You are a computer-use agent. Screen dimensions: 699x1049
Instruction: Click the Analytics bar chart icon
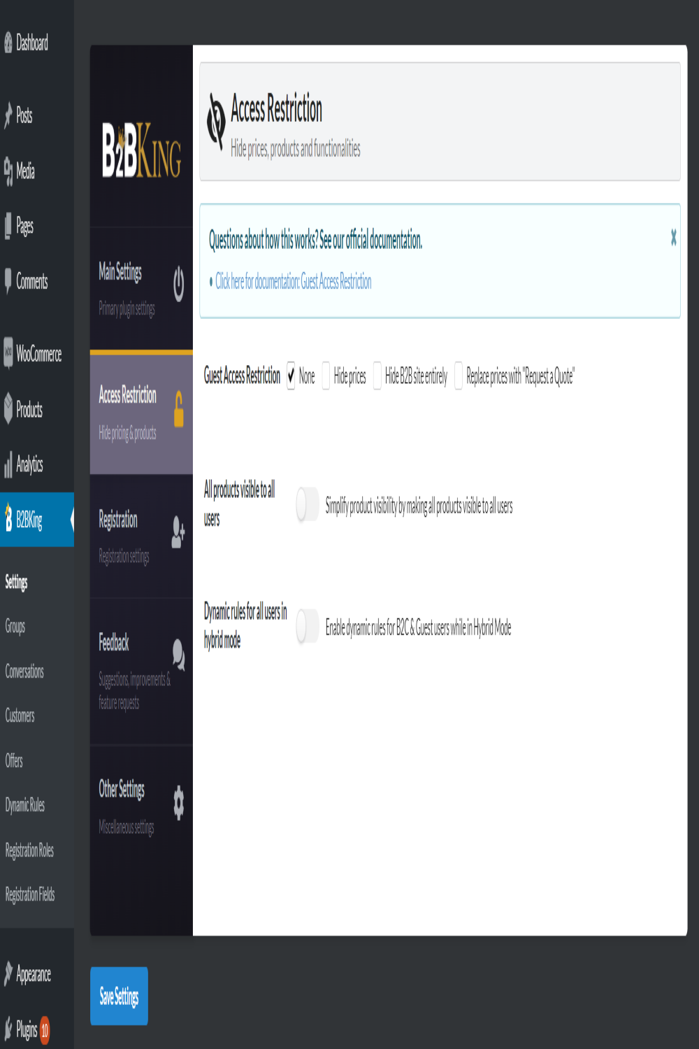click(8, 464)
